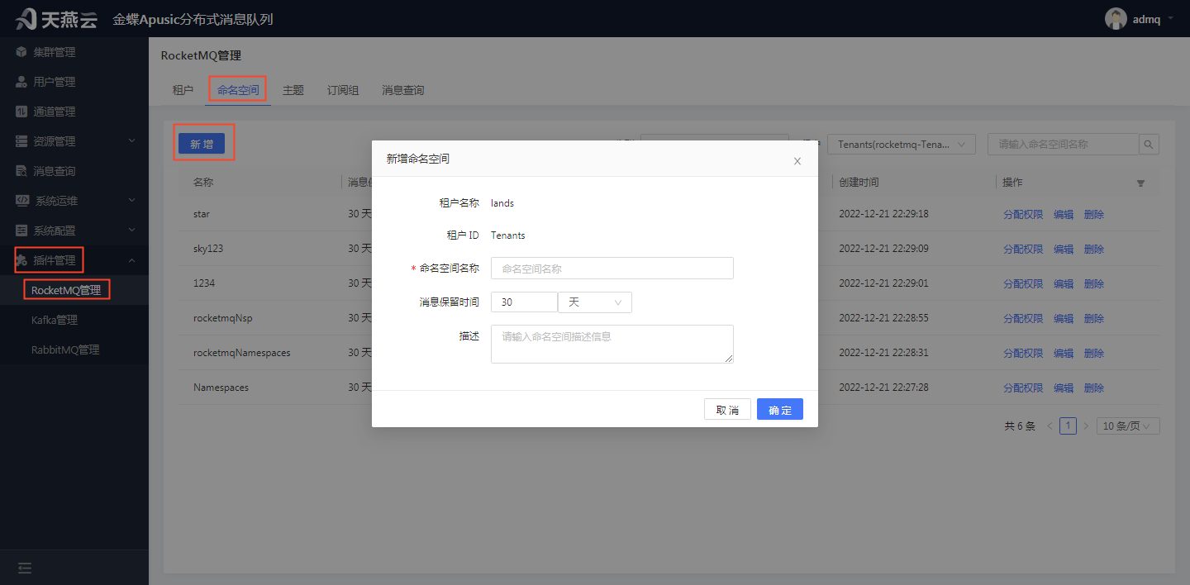The image size is (1190, 585).
Task: Expand the 资源管理 menu chevron
Action: [x=131, y=141]
